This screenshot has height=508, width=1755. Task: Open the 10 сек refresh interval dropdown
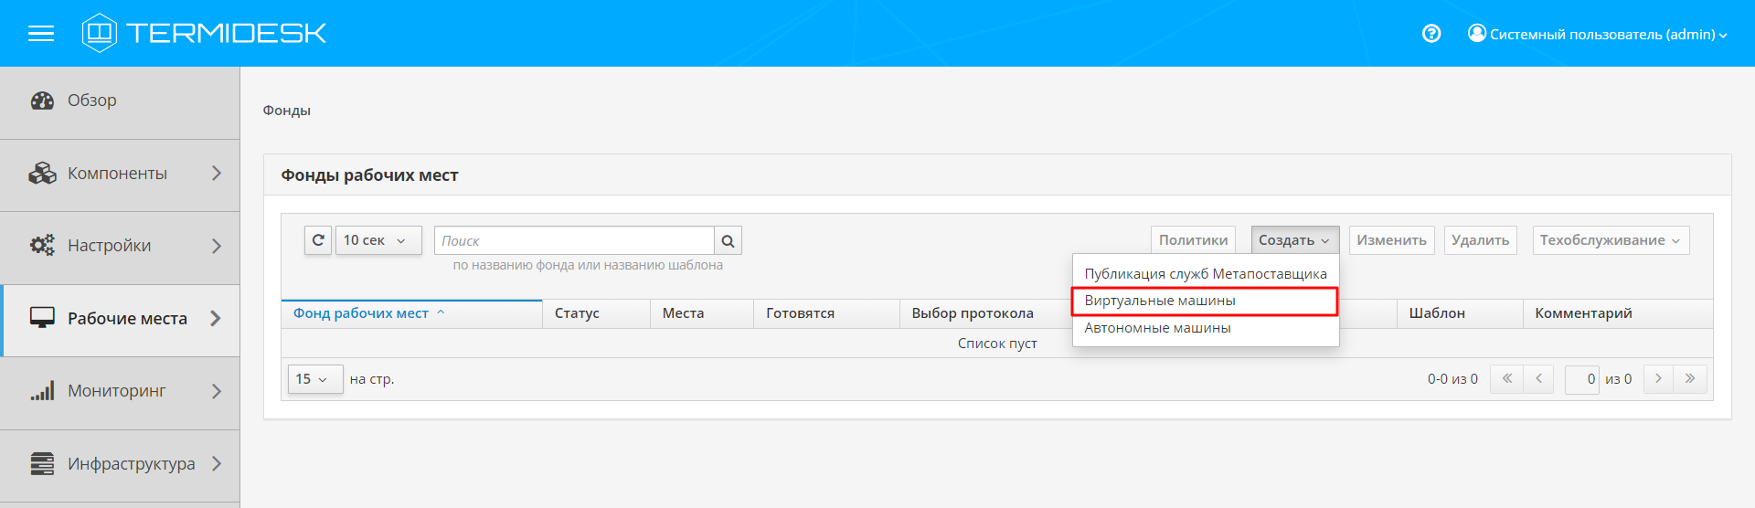click(x=378, y=240)
